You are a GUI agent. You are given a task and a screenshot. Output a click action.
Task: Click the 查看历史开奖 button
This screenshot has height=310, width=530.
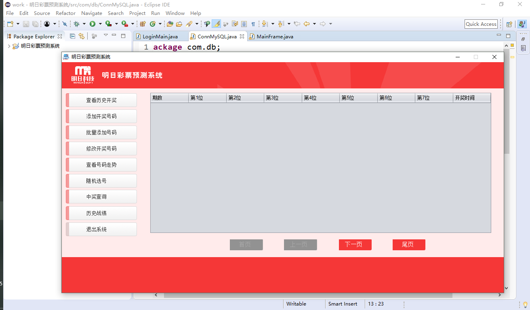tap(101, 100)
